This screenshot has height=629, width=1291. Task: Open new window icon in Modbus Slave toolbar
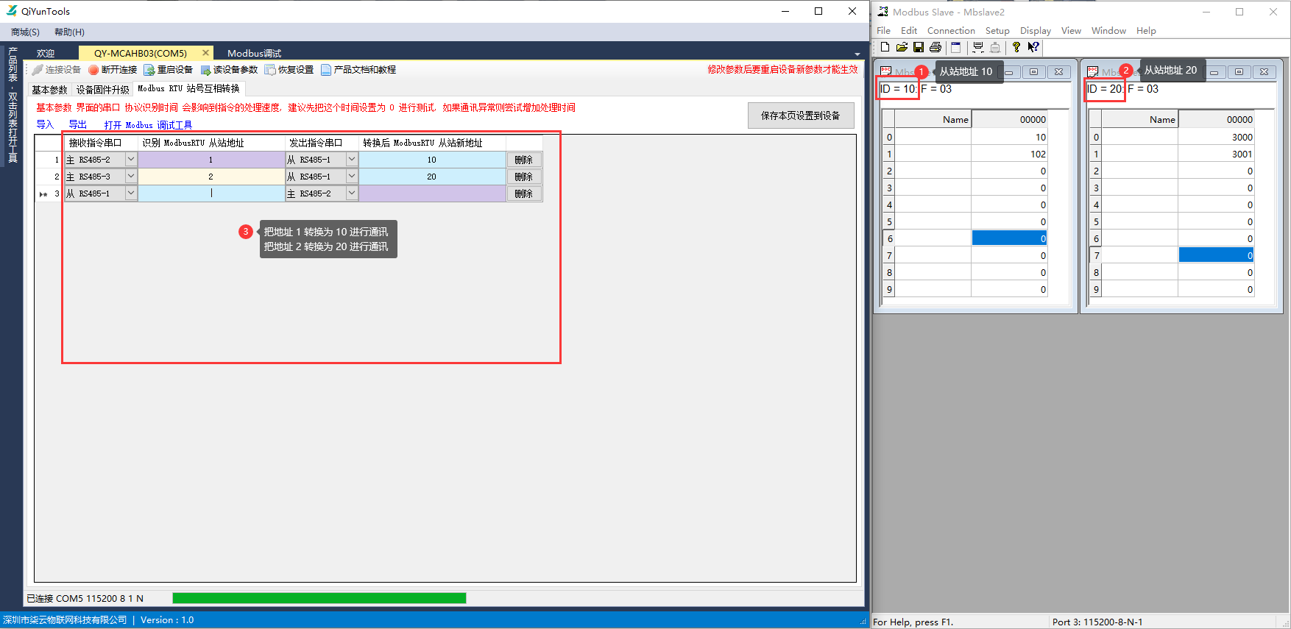tap(956, 47)
